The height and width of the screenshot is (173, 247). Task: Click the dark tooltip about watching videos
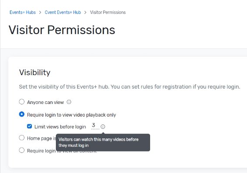[103, 142]
